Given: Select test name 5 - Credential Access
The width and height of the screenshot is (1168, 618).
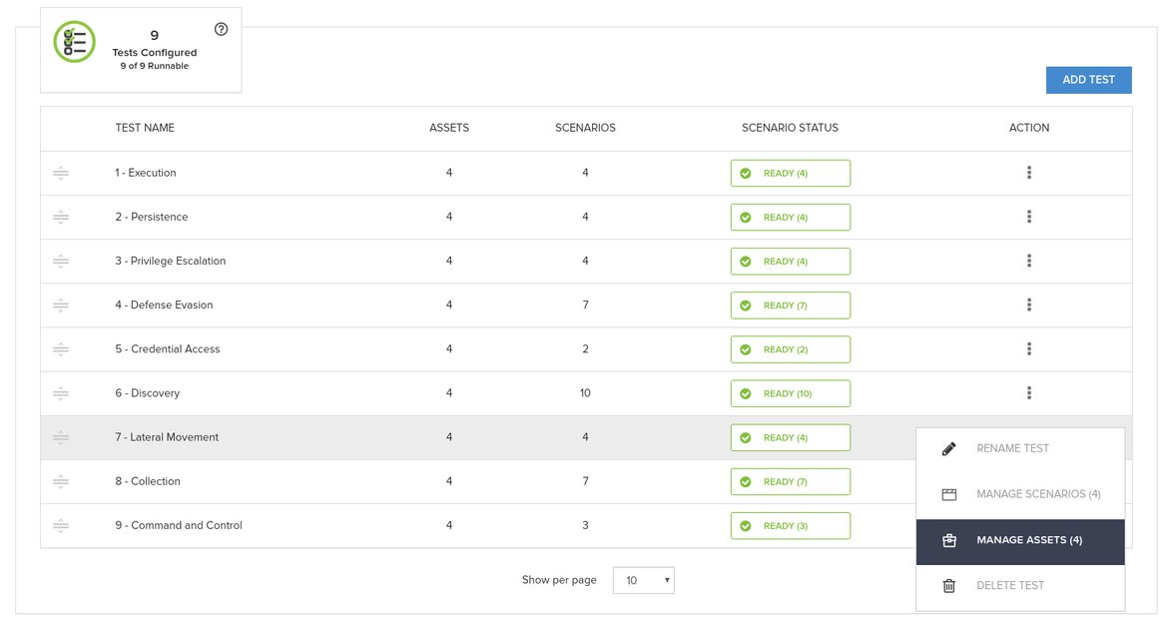Looking at the screenshot, I should click(168, 348).
